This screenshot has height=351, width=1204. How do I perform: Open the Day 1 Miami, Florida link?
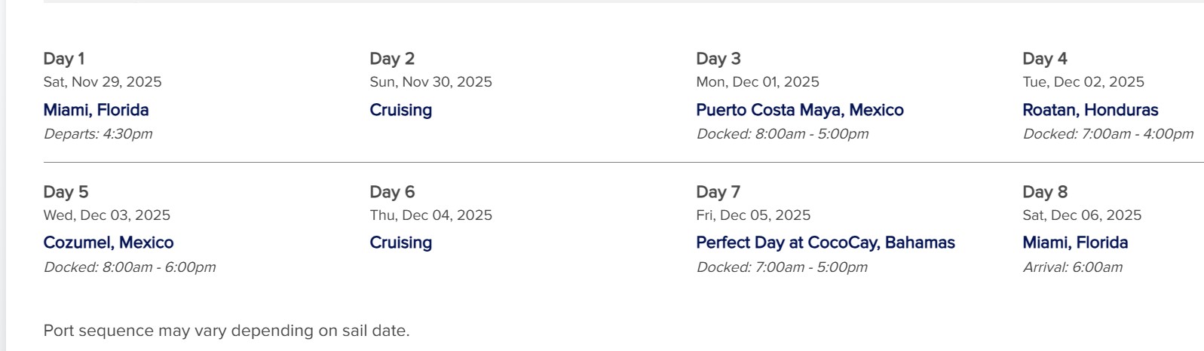coord(96,110)
